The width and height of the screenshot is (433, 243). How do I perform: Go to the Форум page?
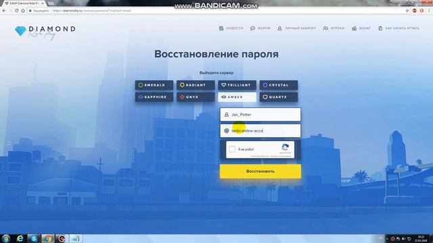pos(260,28)
